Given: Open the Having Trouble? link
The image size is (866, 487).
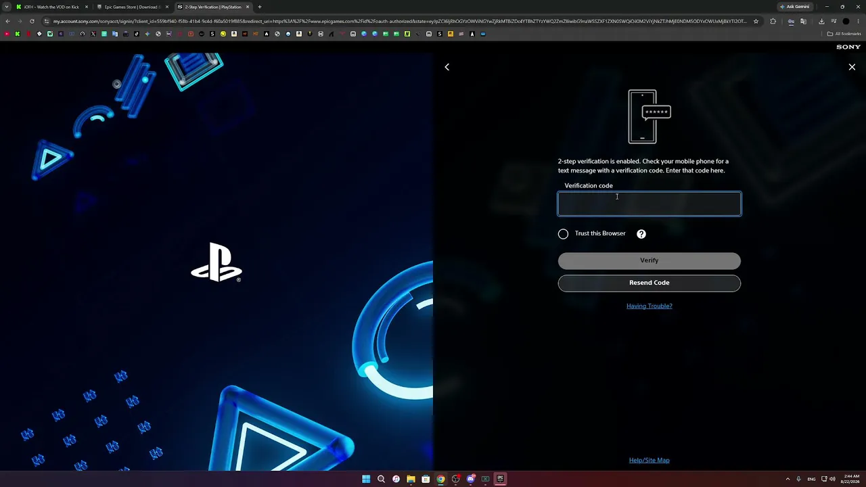Looking at the screenshot, I should [649, 306].
